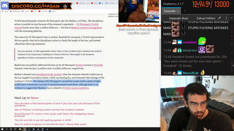Add new split with plus icon
The height and width of the screenshot is (131, 234).
(231, 18)
